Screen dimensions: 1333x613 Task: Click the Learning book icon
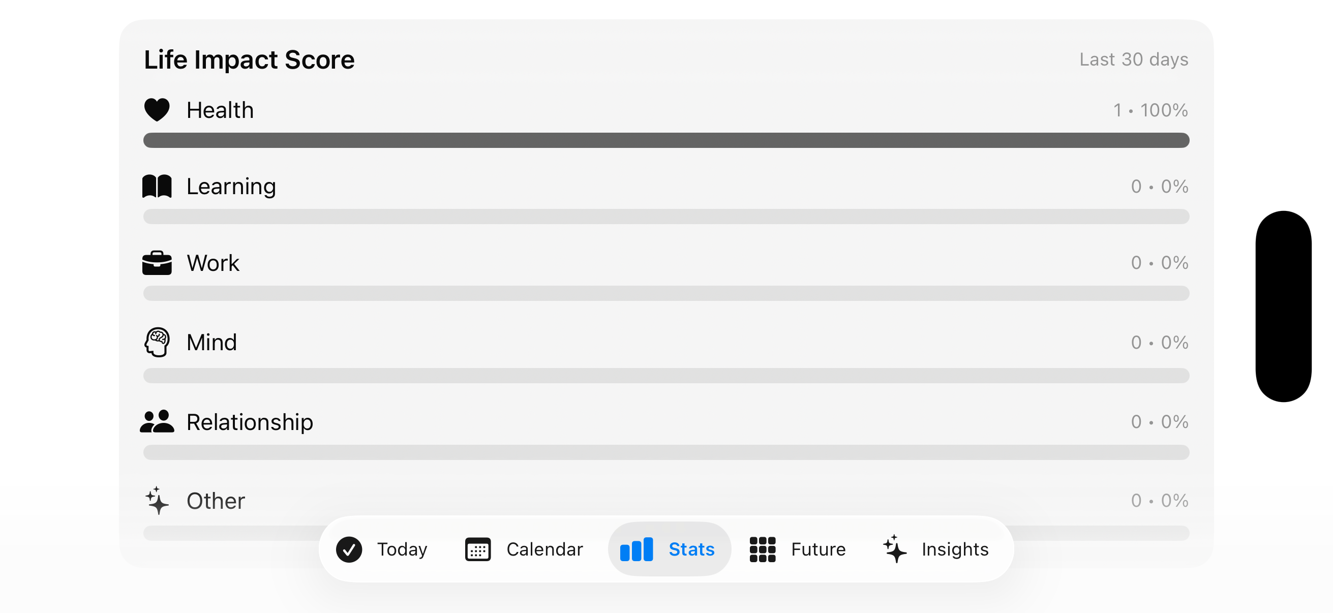click(157, 186)
